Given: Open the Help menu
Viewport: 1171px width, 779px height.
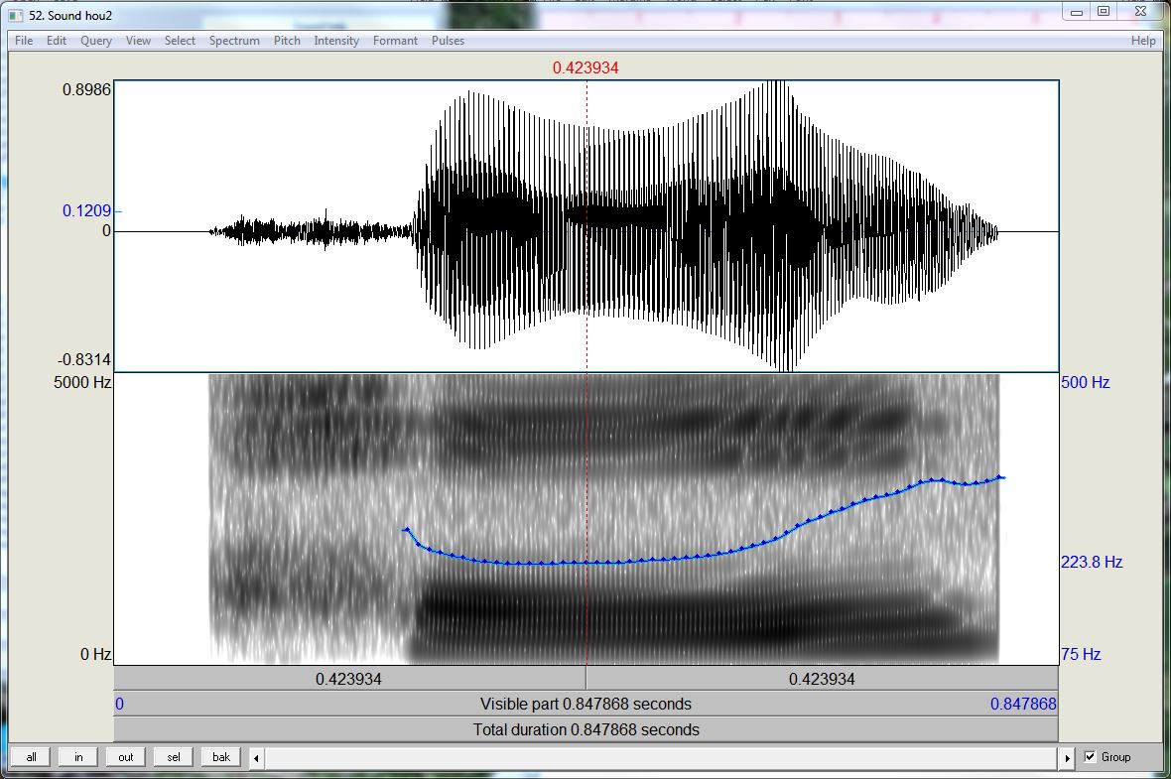Looking at the screenshot, I should coord(1143,41).
